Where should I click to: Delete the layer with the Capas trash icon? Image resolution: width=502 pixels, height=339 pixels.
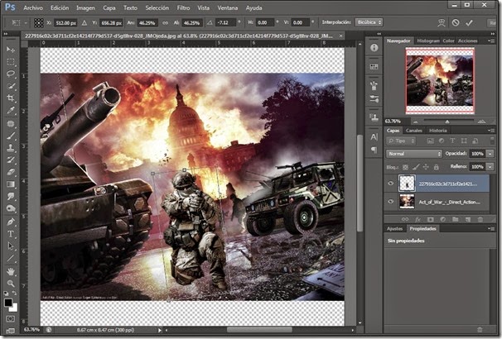480,219
